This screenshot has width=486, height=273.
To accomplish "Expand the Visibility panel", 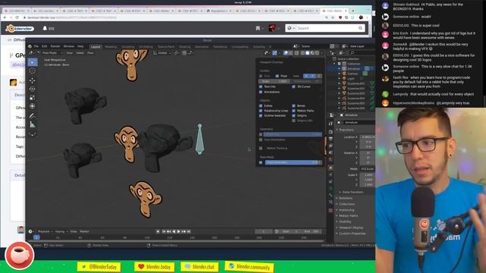I will (x=344, y=221).
